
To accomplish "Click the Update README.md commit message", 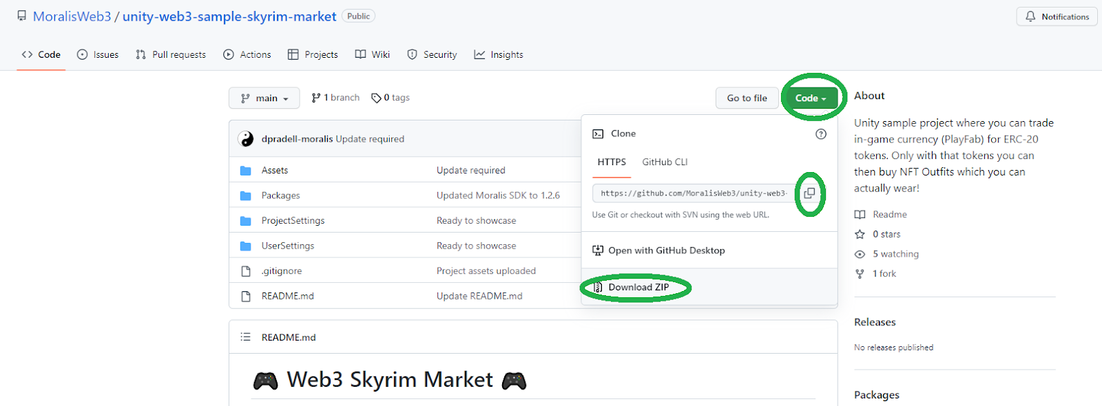I will click(x=479, y=296).
